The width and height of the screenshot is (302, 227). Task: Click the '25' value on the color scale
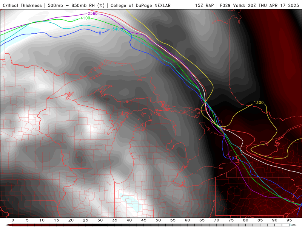[x=86, y=220]
